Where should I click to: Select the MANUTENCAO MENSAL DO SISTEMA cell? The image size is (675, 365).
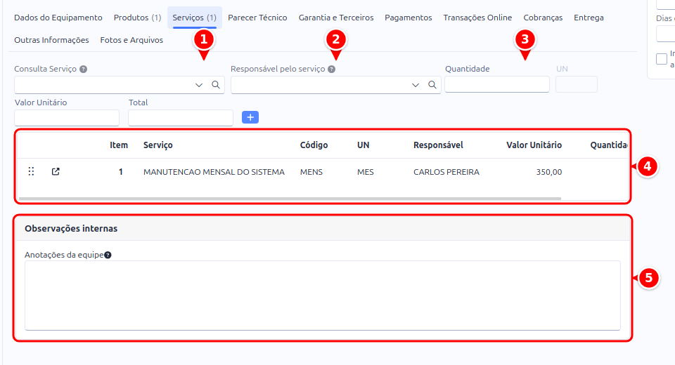pyautogui.click(x=214, y=172)
